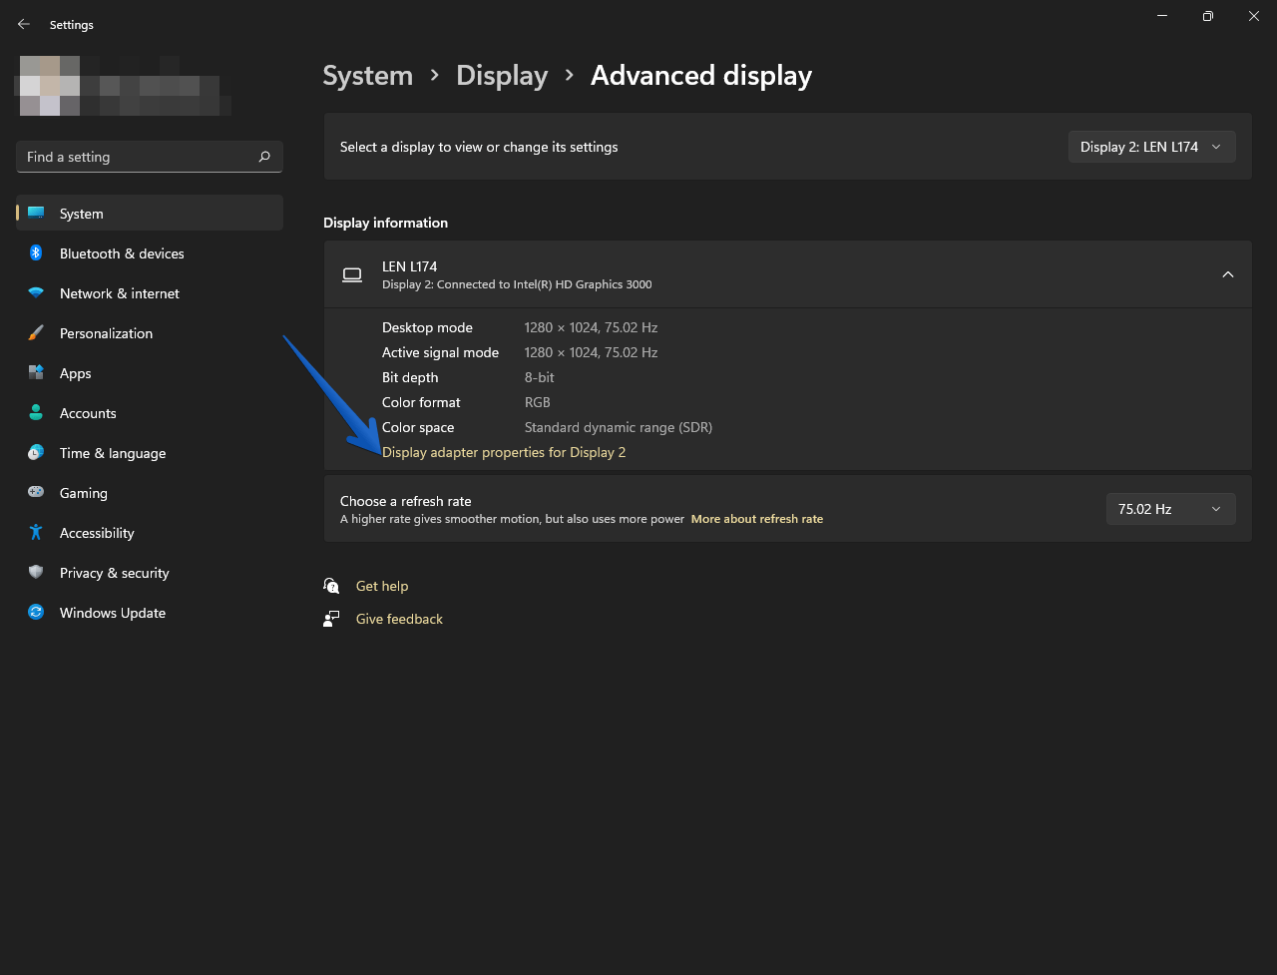Select Accounts in the sidebar
The height and width of the screenshot is (975, 1277).
pos(150,413)
